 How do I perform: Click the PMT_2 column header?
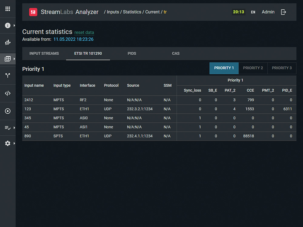[x=268, y=90]
